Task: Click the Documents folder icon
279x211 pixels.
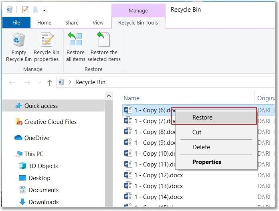Action: click(x=22, y=190)
